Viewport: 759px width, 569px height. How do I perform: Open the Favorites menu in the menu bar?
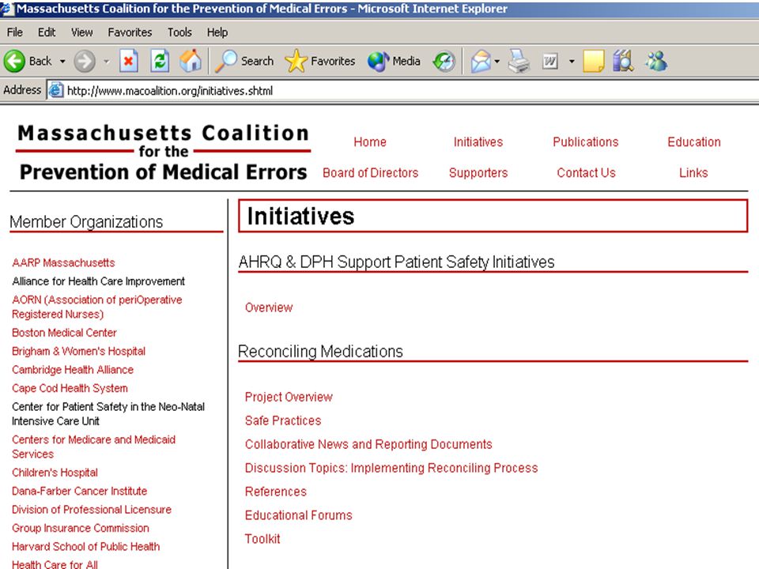coord(130,32)
